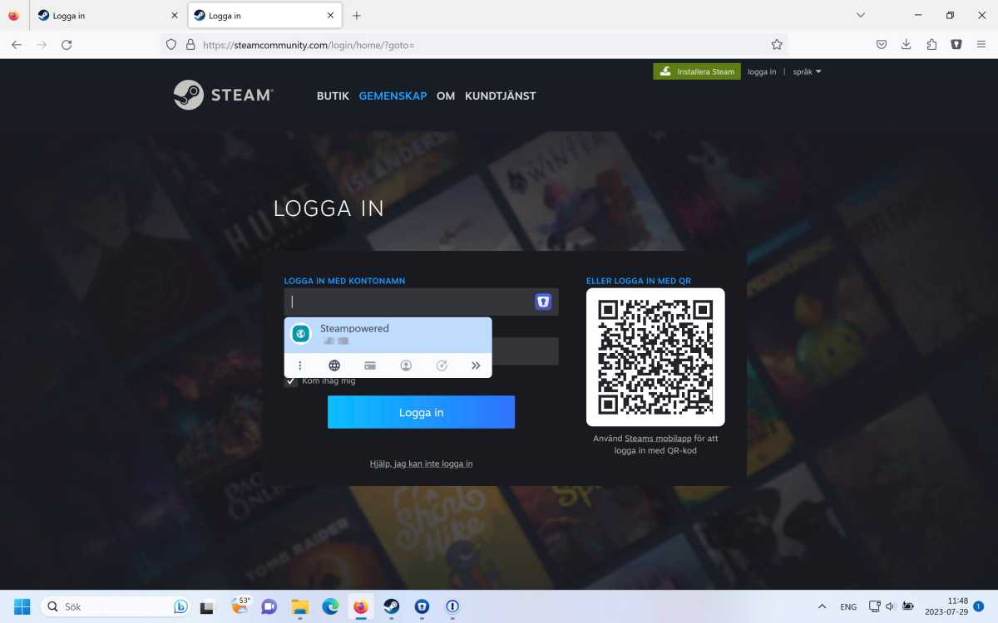This screenshot has width=998, height=623.
Task: Open three-dot options in Enpass popup
Action: (x=300, y=365)
